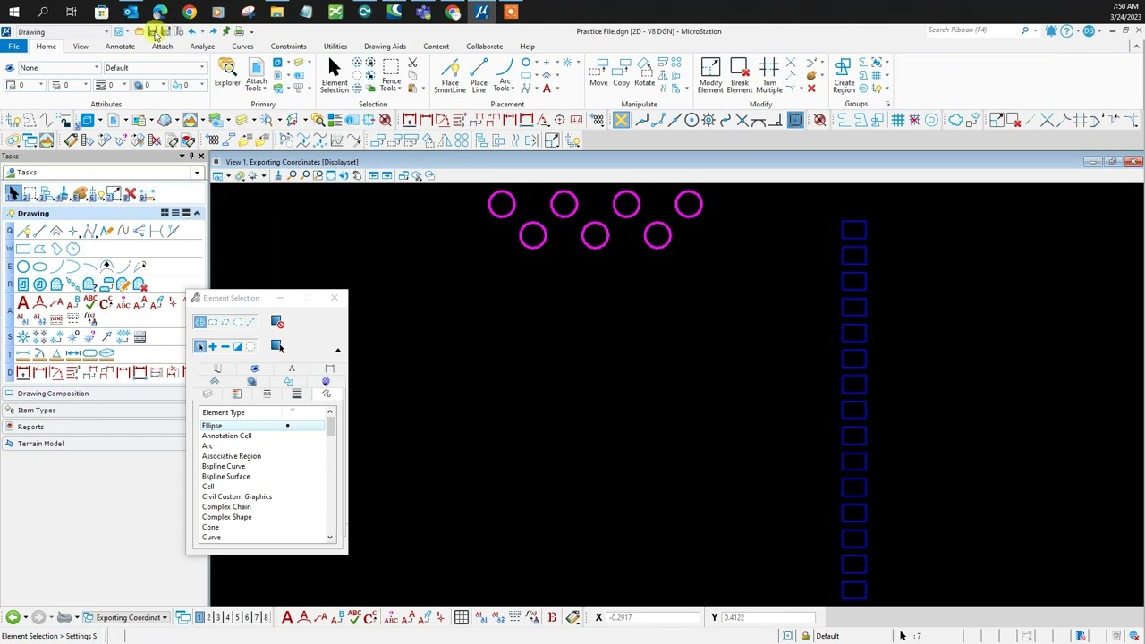Choose the Copy tool in Manipulate
Viewport: 1145px width, 644px height.
click(x=621, y=73)
